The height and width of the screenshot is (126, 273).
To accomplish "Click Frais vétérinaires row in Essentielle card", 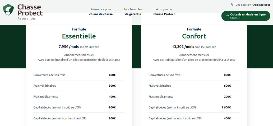I will [x=79, y=86].
